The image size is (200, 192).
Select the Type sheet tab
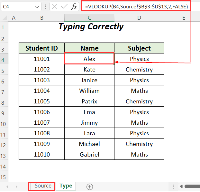click(66, 186)
